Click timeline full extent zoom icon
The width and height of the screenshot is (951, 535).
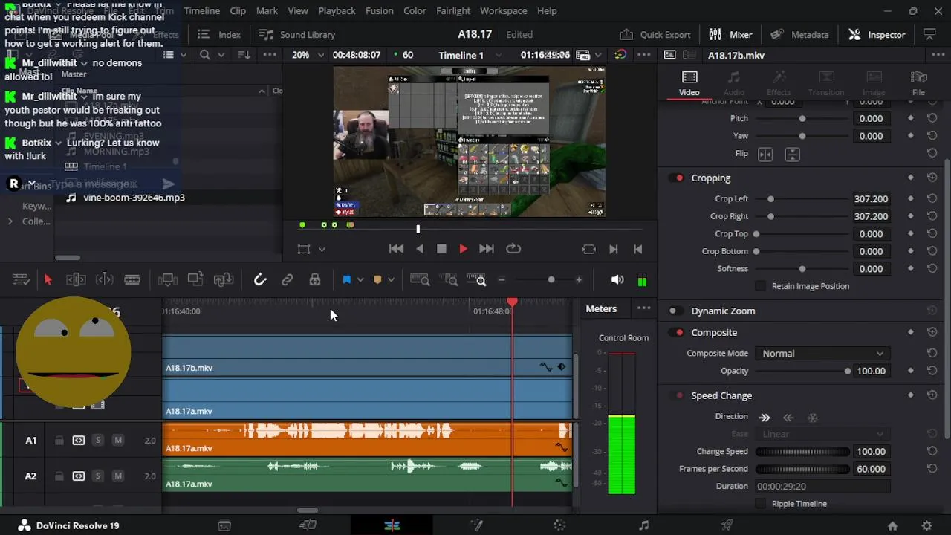(420, 279)
